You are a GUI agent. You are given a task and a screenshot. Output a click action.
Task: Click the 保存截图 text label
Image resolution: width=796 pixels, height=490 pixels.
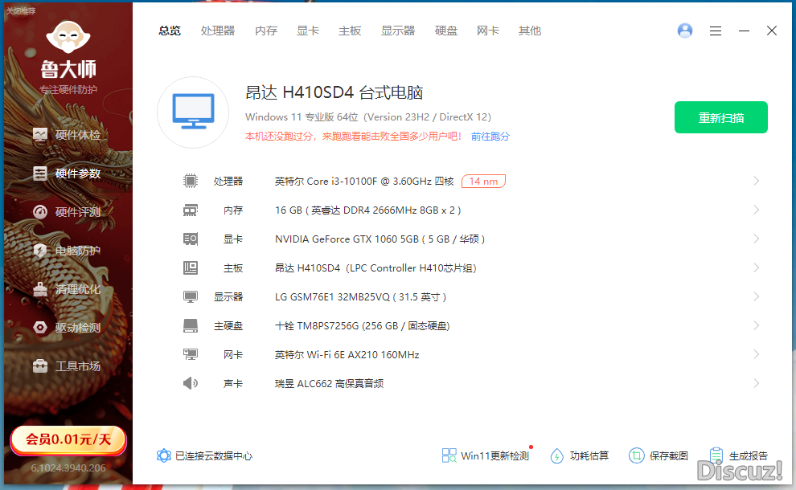click(x=669, y=456)
